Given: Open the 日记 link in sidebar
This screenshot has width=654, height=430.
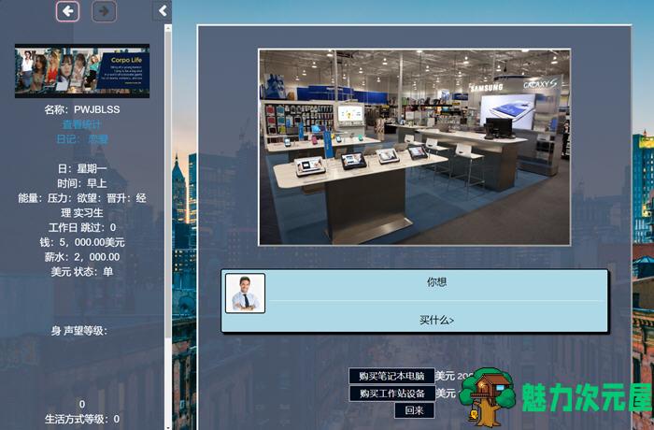Looking at the screenshot, I should click(x=82, y=139).
